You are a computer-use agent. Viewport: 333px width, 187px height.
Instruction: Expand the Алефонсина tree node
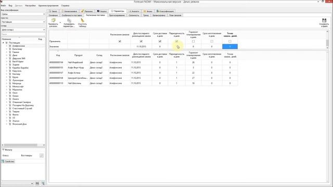click(x=7, y=46)
